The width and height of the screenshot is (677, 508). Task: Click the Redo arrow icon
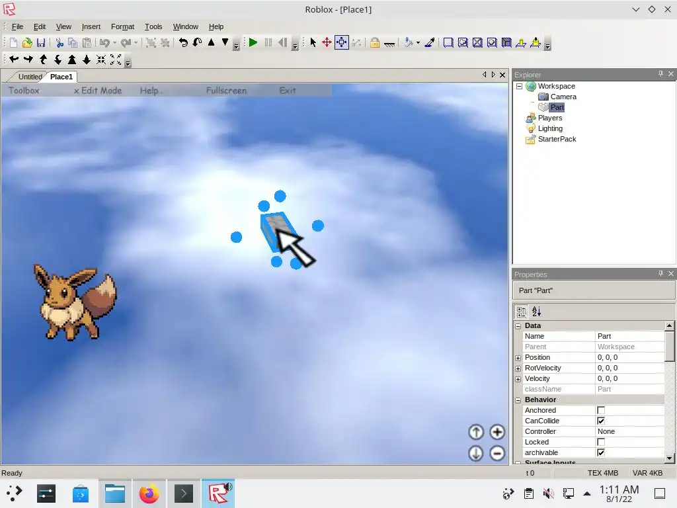(x=126, y=42)
